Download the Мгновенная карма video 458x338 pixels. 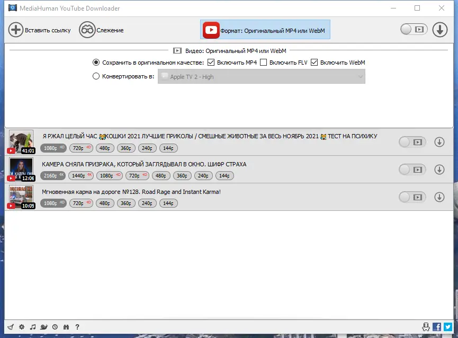point(439,197)
